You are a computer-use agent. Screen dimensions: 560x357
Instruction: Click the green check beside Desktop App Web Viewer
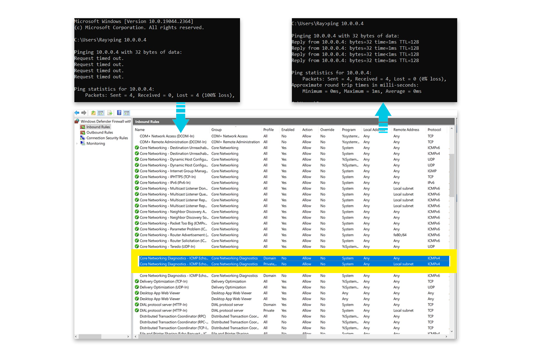(x=137, y=293)
